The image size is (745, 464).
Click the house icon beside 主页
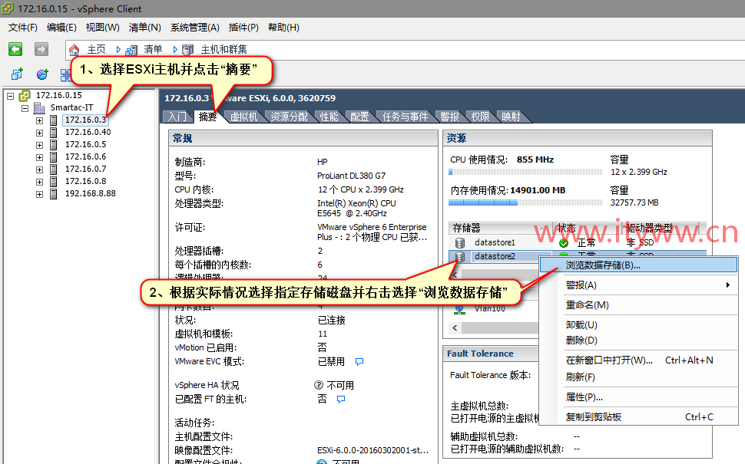[x=74, y=49]
